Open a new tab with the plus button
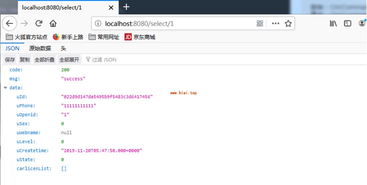Image resolution: width=367 pixels, height=185 pixels. 126,7
